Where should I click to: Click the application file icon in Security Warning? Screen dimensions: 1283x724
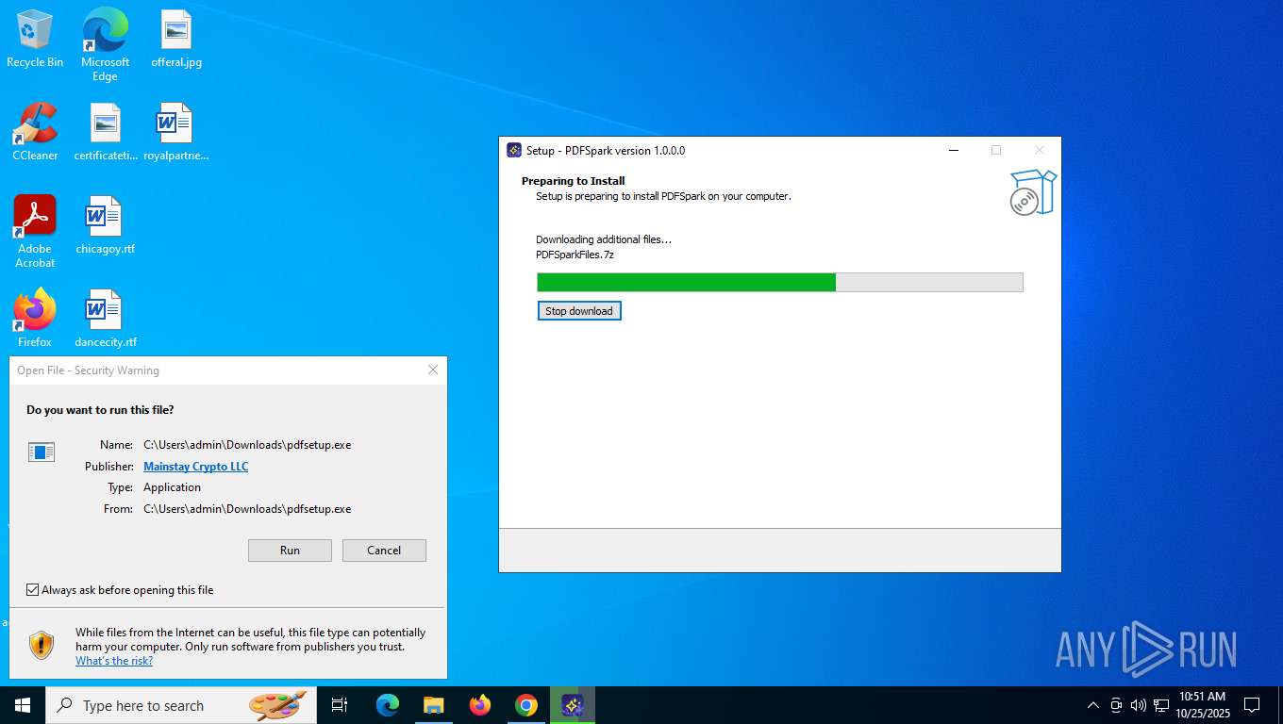pos(42,452)
